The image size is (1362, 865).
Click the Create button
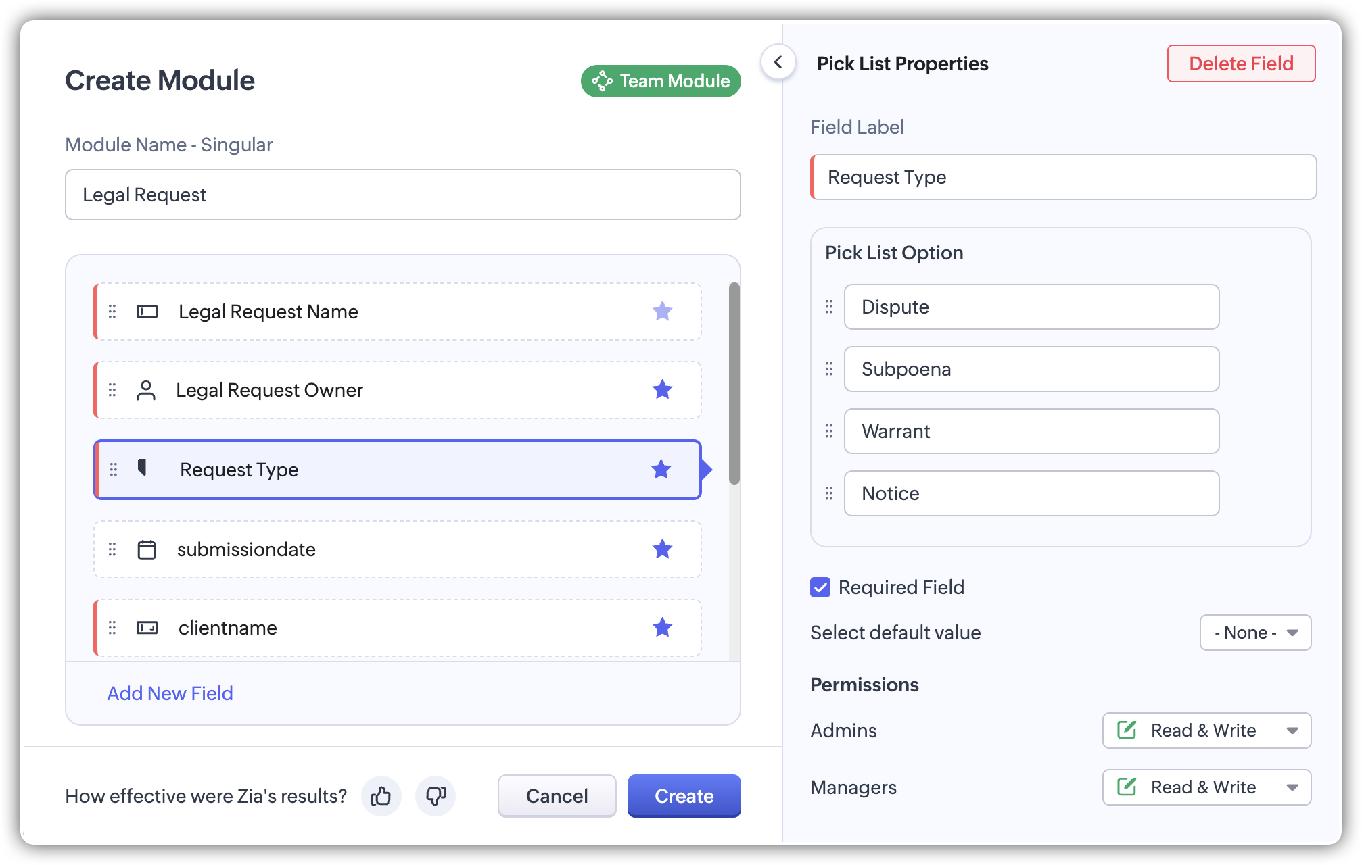pyautogui.click(x=684, y=796)
